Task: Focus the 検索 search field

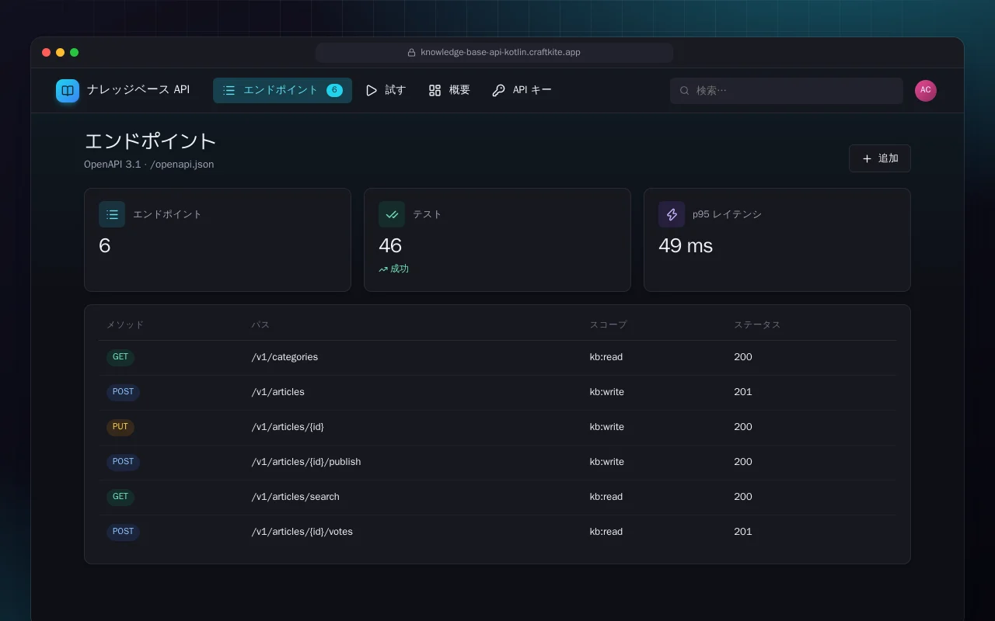Action: (787, 91)
